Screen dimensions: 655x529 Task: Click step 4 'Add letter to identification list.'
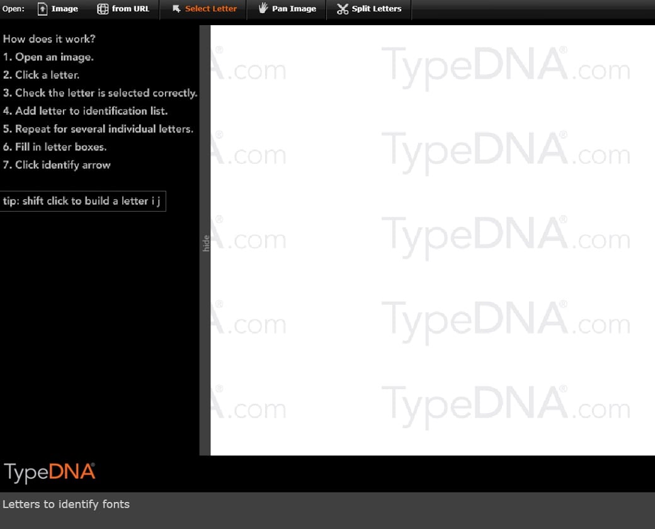click(x=86, y=111)
